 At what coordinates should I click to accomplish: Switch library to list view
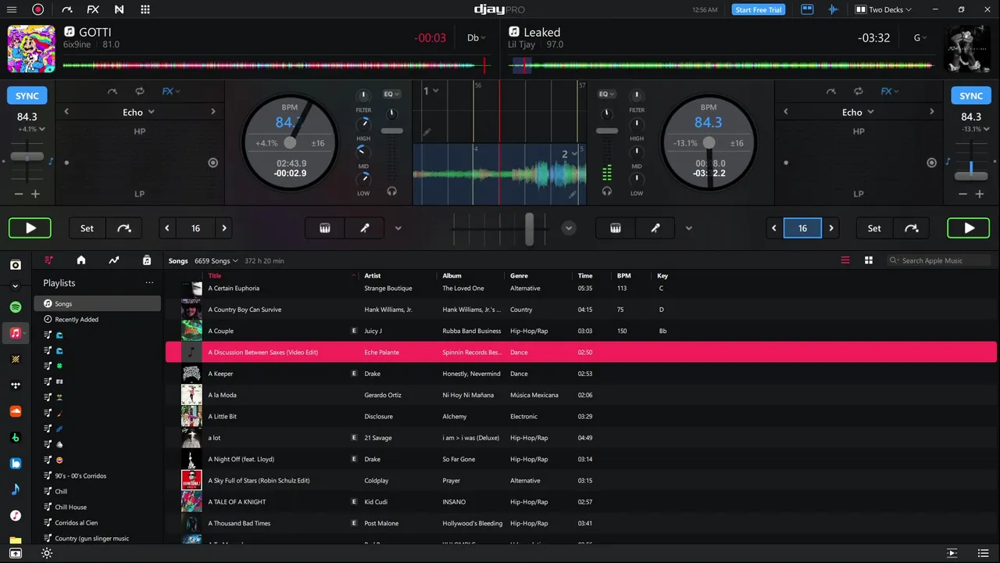coord(845,260)
